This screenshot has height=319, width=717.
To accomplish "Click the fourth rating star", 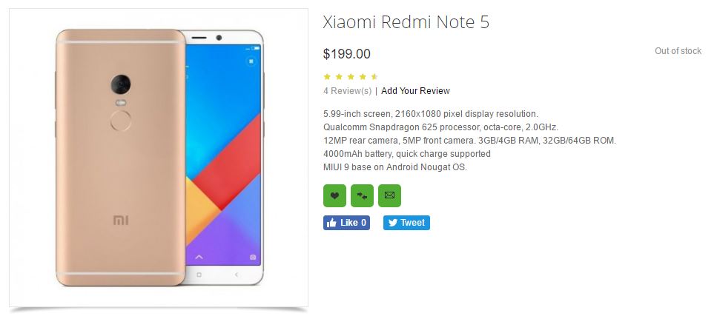I will click(363, 77).
